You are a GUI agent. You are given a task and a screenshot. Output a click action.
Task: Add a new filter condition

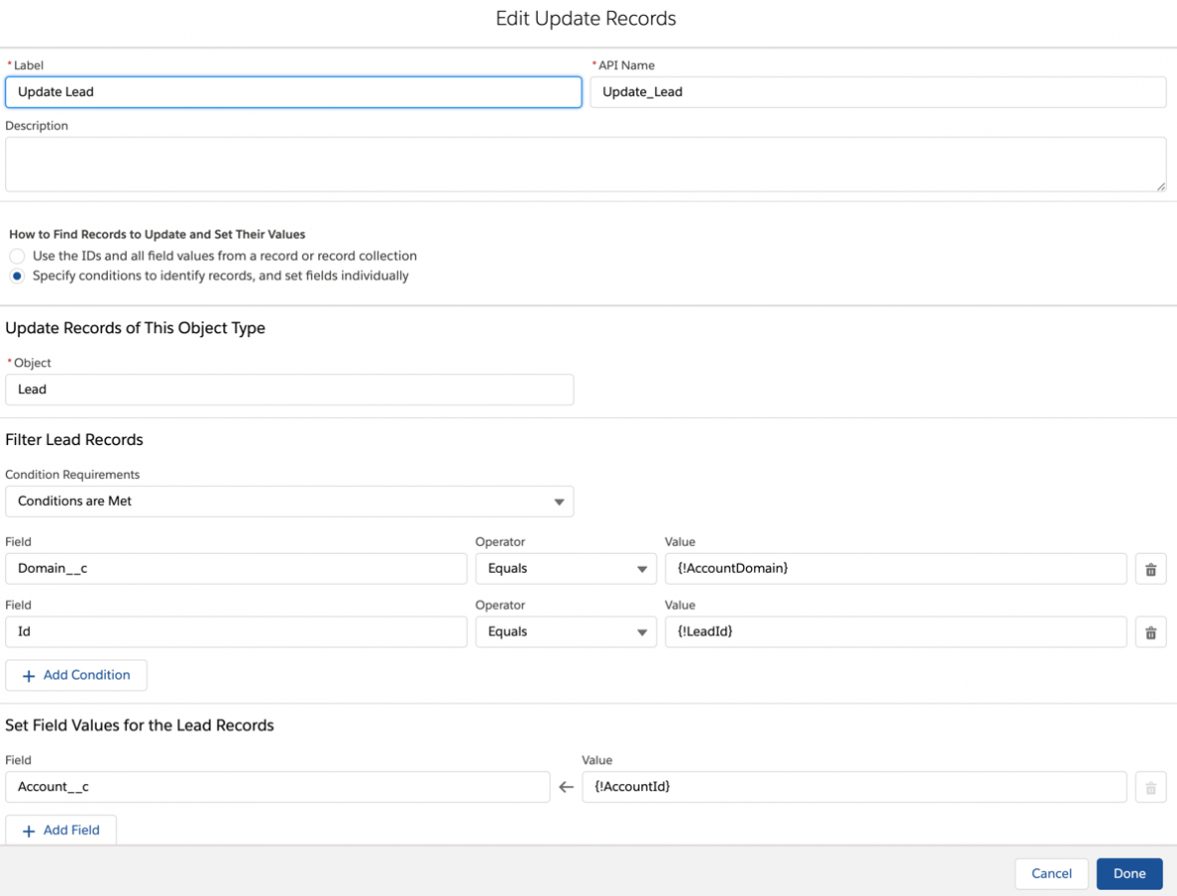tap(76, 674)
